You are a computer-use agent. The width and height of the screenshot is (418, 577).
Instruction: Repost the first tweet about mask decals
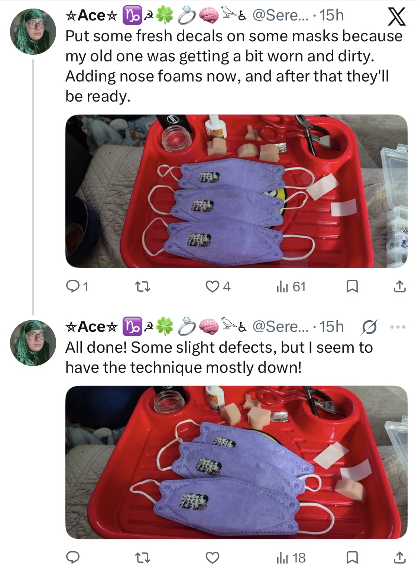(x=142, y=286)
